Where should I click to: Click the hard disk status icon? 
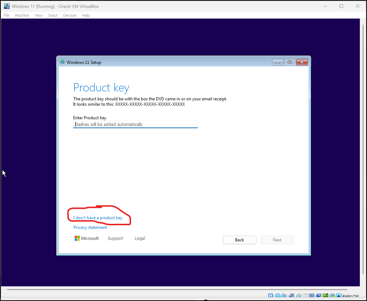click(270, 296)
